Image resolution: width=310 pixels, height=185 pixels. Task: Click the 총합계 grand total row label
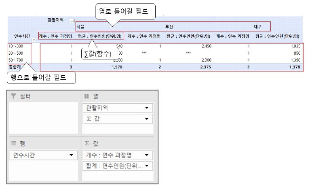[x=15, y=67]
